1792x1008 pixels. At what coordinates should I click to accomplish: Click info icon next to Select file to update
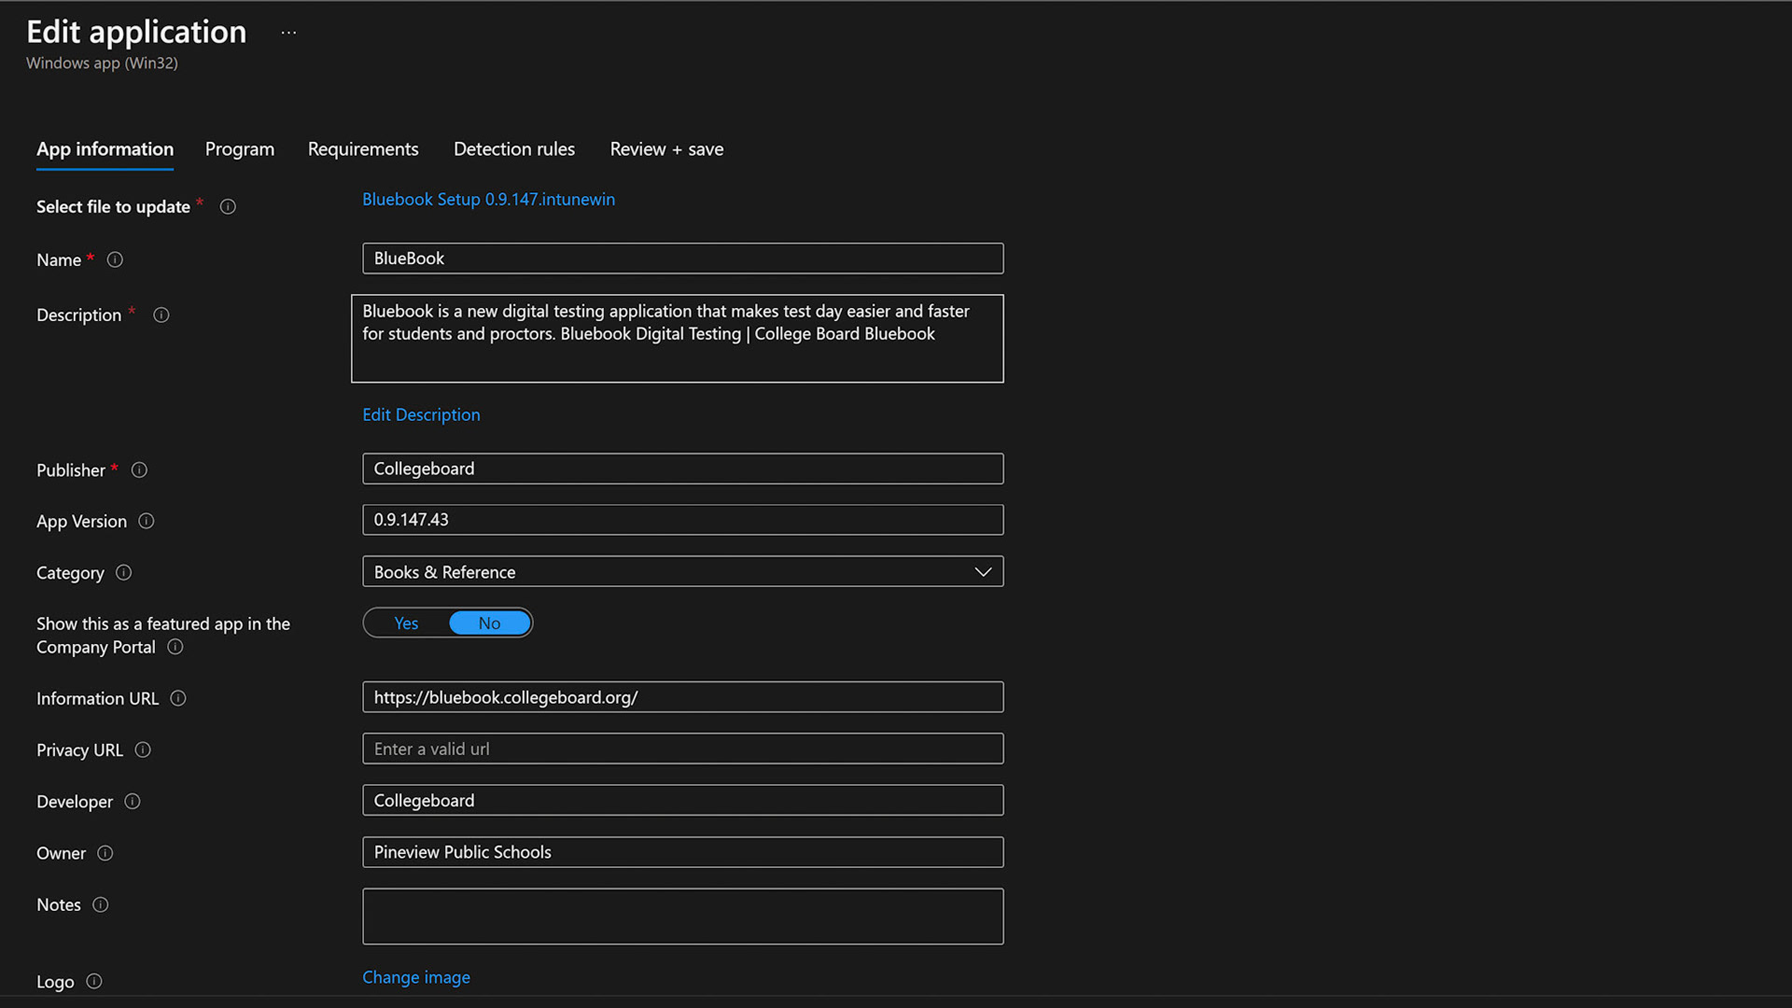pos(228,207)
